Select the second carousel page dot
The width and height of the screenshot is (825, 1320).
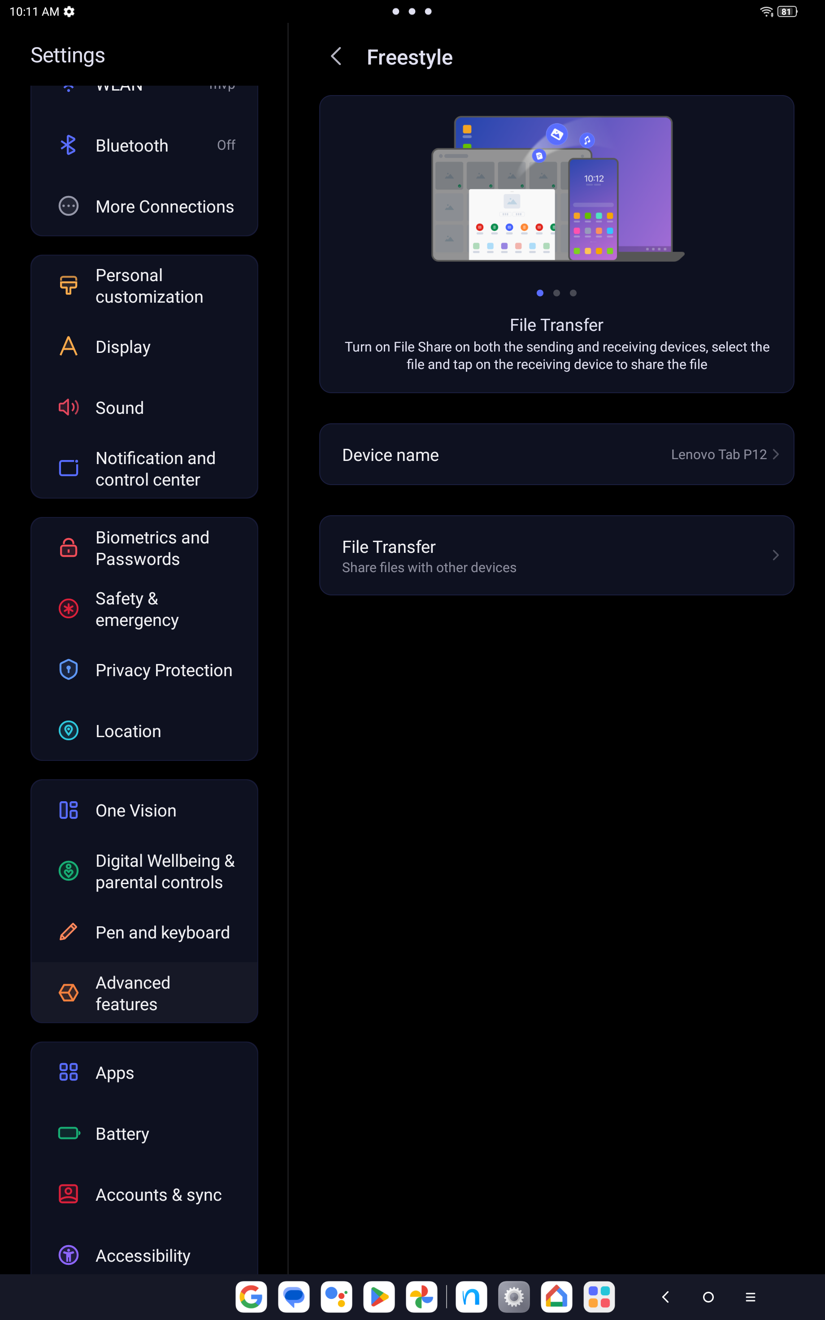pos(556,293)
